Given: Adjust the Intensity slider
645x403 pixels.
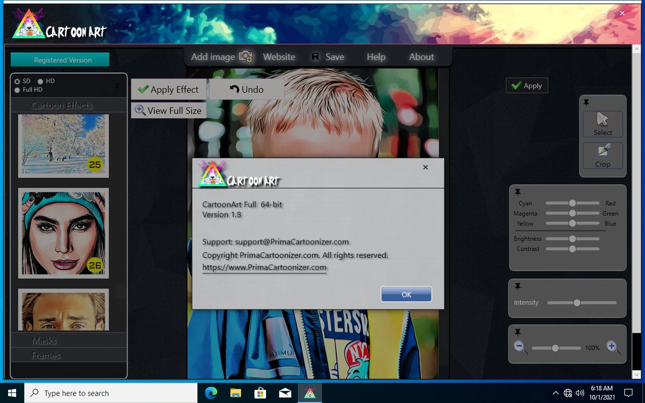Looking at the screenshot, I should (x=582, y=303).
